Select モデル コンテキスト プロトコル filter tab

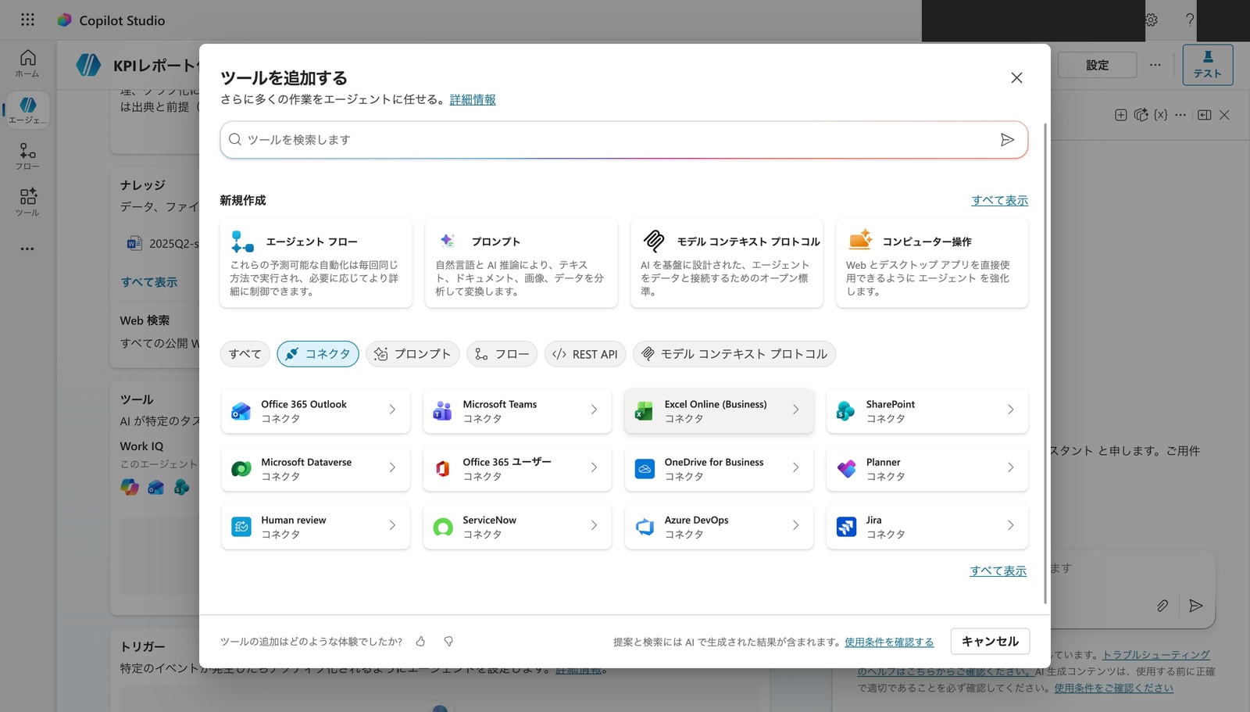(734, 354)
